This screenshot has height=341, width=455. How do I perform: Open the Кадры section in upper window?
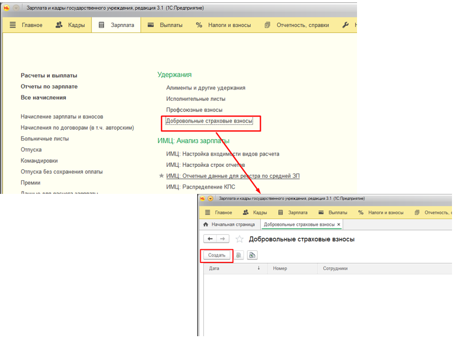(x=70, y=25)
